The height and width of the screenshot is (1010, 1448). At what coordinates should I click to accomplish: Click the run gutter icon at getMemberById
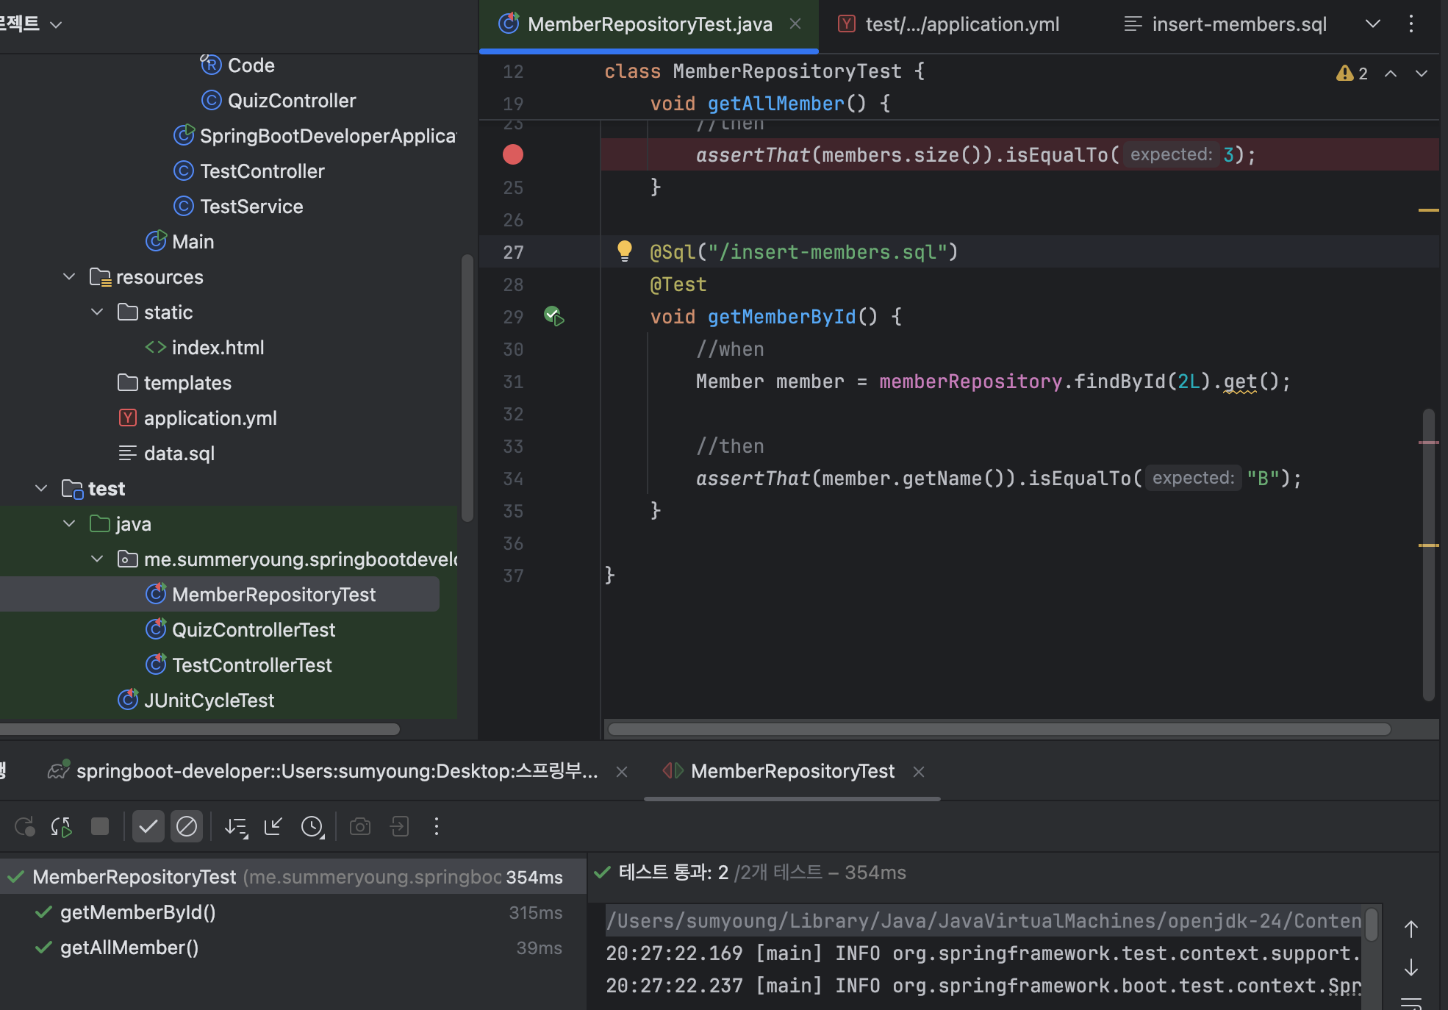pyautogui.click(x=553, y=317)
